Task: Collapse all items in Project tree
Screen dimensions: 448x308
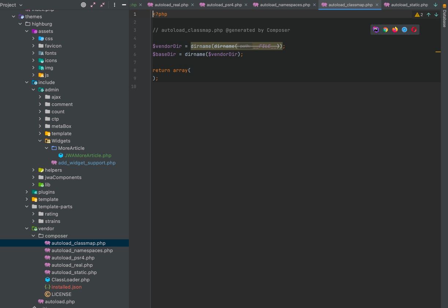Action: pyautogui.click(x=102, y=5)
